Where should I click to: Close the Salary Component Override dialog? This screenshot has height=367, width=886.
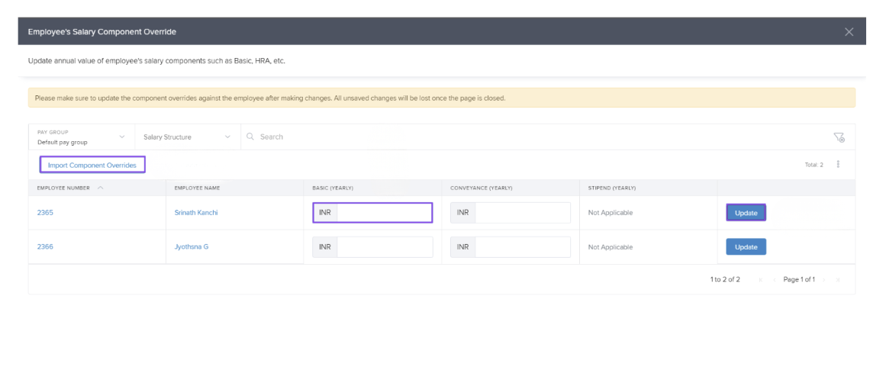click(849, 32)
